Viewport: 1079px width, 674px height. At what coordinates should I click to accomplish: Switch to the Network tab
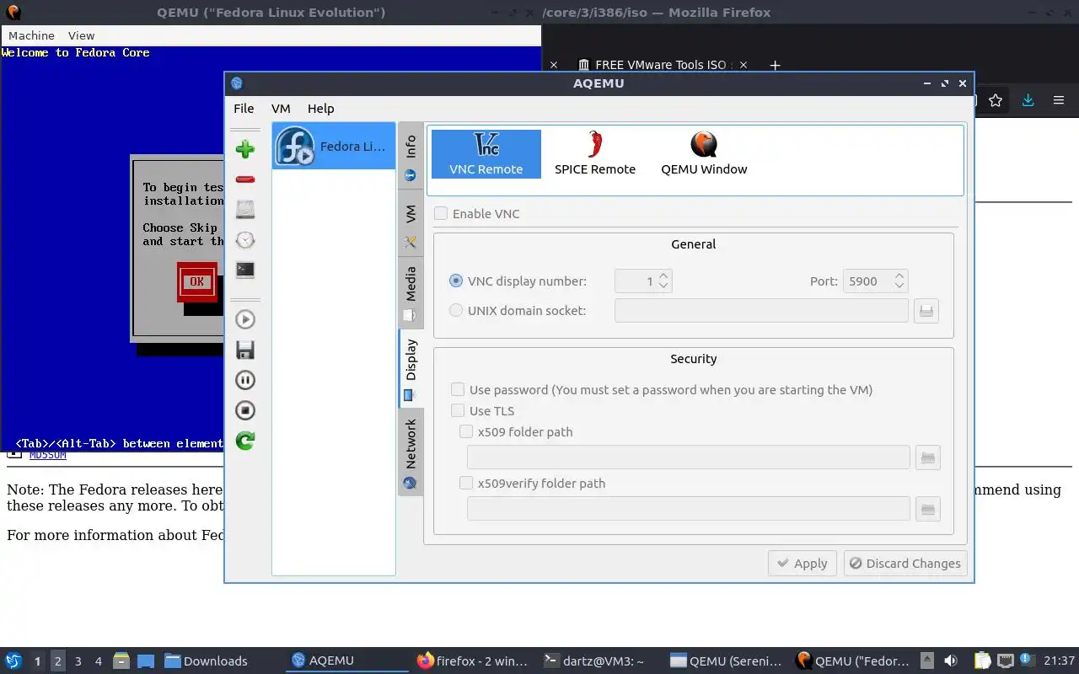tap(411, 453)
